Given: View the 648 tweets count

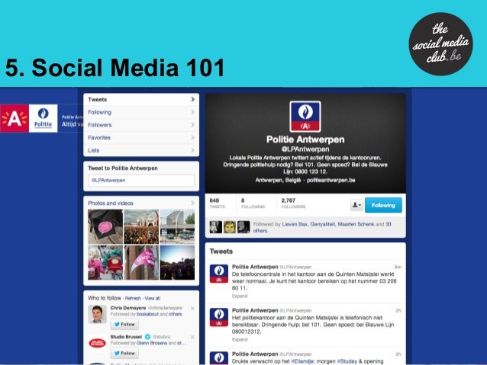Looking at the screenshot, I should tap(217, 203).
